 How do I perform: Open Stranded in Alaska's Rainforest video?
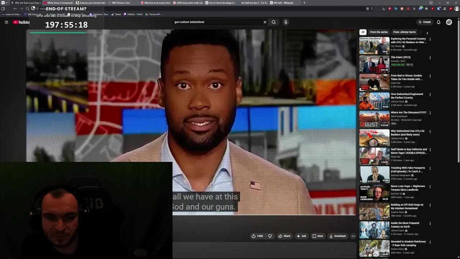(x=408, y=243)
